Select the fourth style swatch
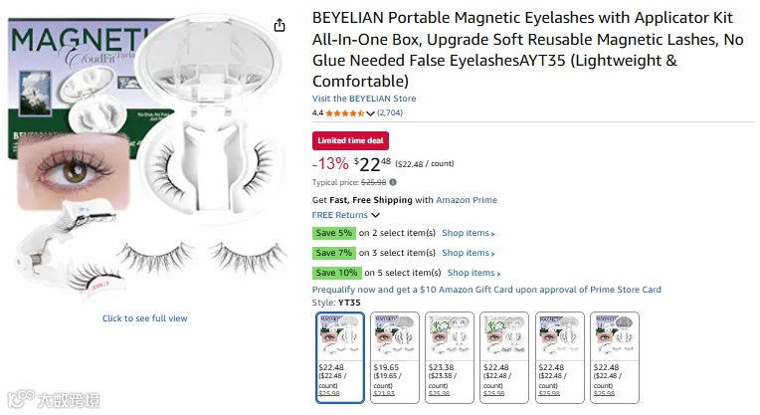Image resolution: width=760 pixels, height=415 pixels. [x=503, y=356]
